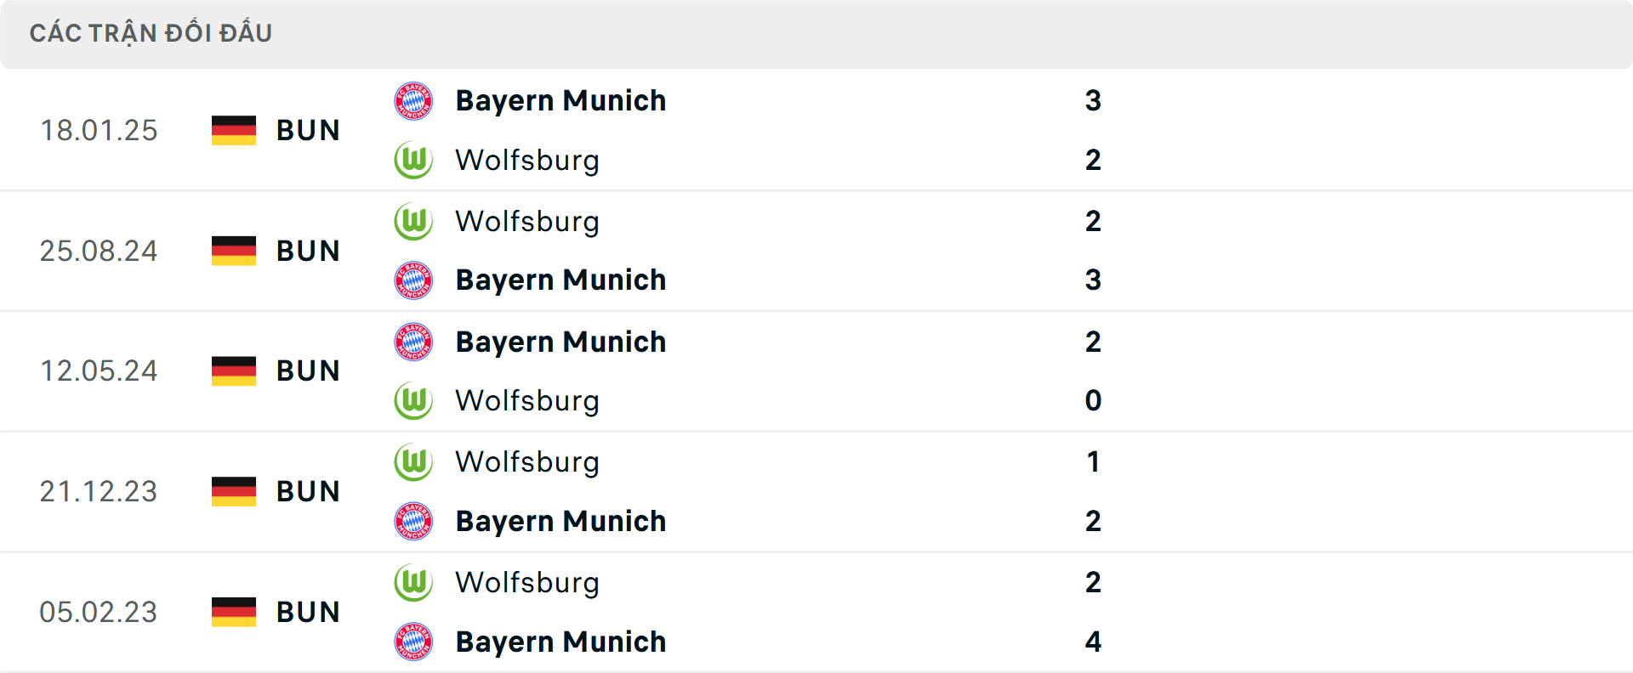The image size is (1633, 673).
Task: Open the Wolfsburg team page from 25.08.24
Action: [527, 221]
